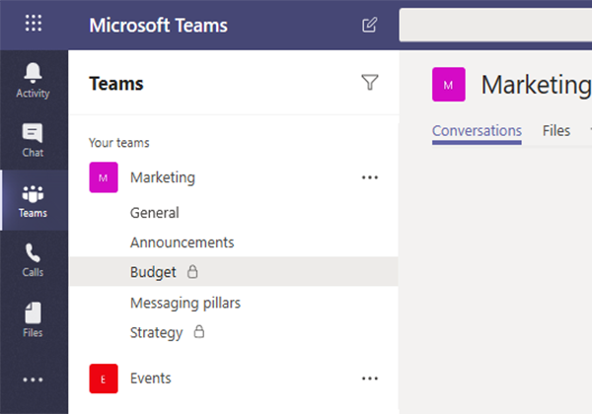This screenshot has height=414, width=592.
Task: Click the Teams panel heading
Action: tap(116, 84)
